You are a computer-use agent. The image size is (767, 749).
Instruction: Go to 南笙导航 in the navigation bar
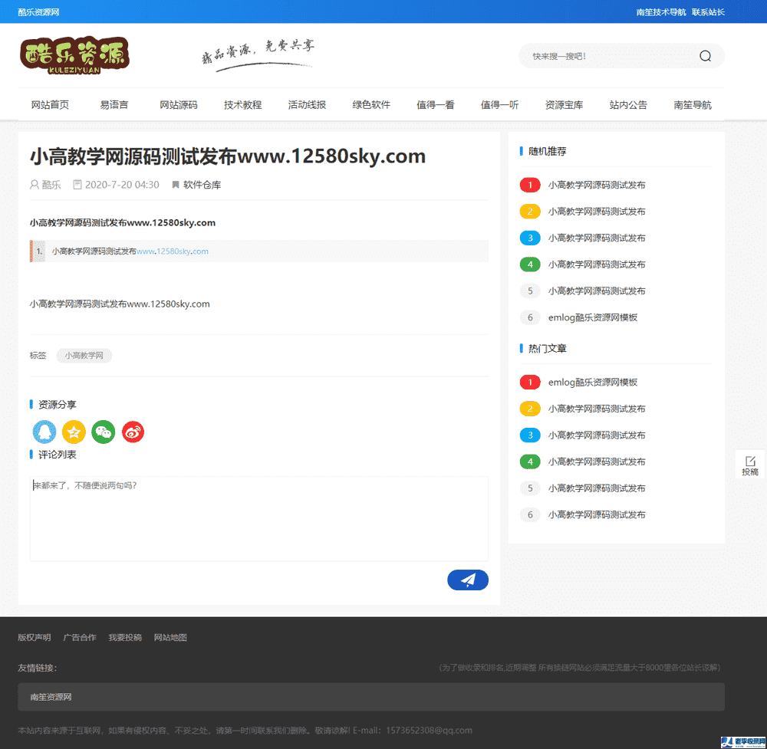coord(692,104)
